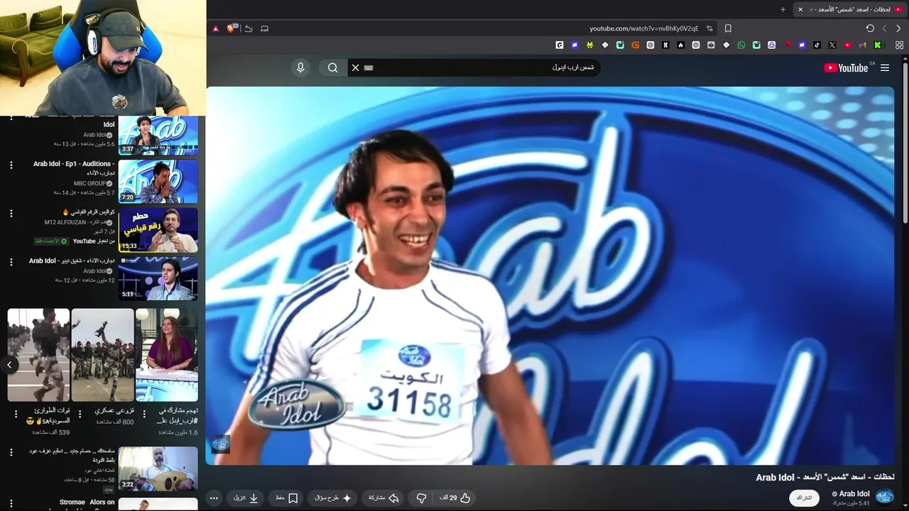909x511 pixels.
Task: Click the Stromae 'Alors on' video title
Action: click(x=87, y=502)
